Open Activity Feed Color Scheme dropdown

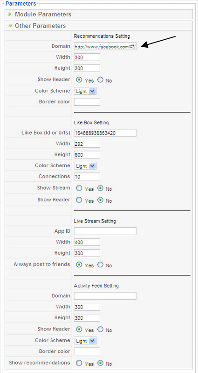point(85,341)
